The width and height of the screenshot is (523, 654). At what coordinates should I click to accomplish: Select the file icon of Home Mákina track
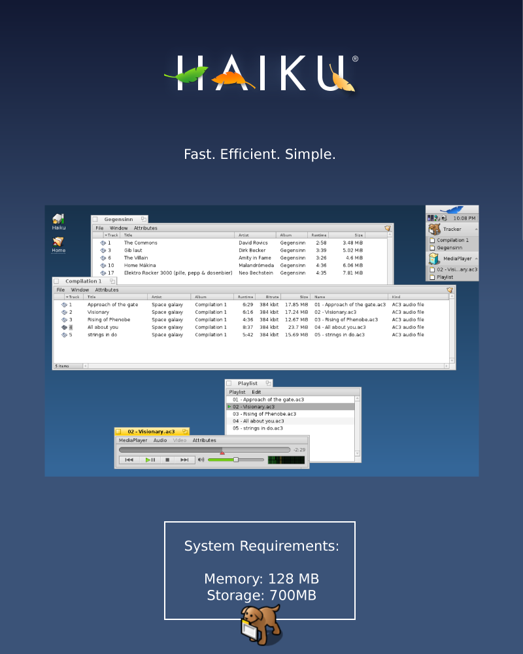click(103, 266)
